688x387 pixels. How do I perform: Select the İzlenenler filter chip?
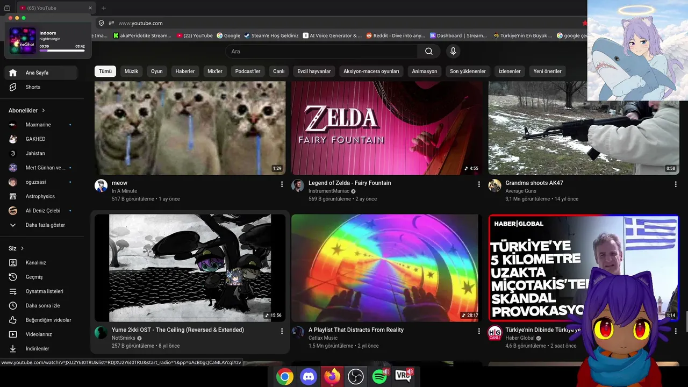click(x=510, y=71)
